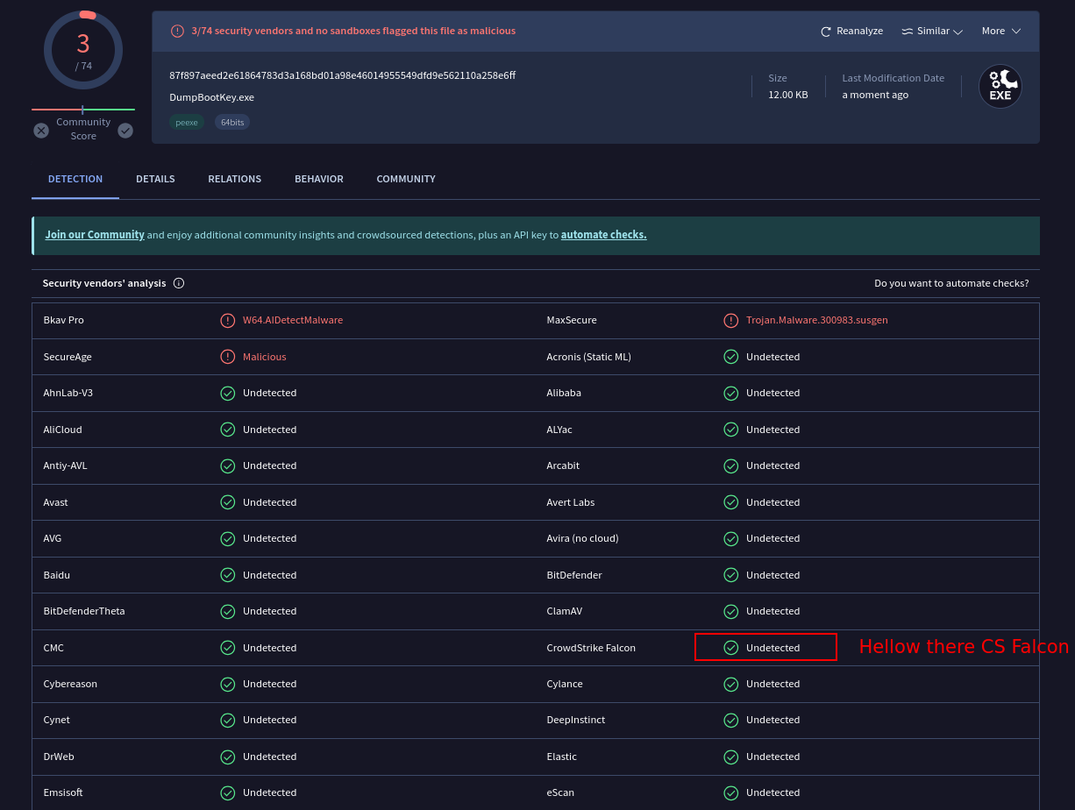Click the 3/74 detection score gauge
This screenshot has width=1075, height=810.
click(x=83, y=50)
